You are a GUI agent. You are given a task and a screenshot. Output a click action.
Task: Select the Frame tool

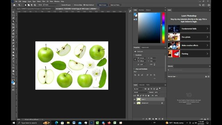[13, 27]
